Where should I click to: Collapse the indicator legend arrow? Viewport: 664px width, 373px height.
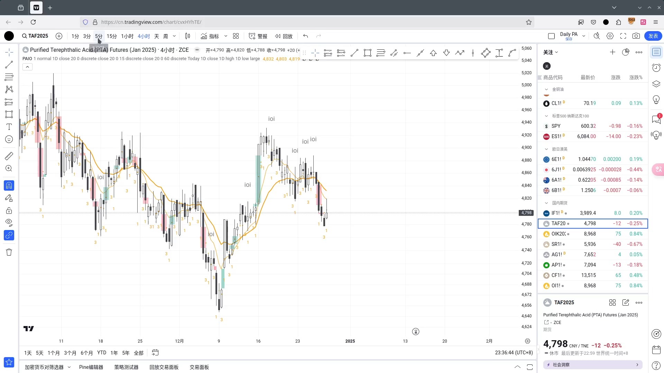[x=28, y=67]
